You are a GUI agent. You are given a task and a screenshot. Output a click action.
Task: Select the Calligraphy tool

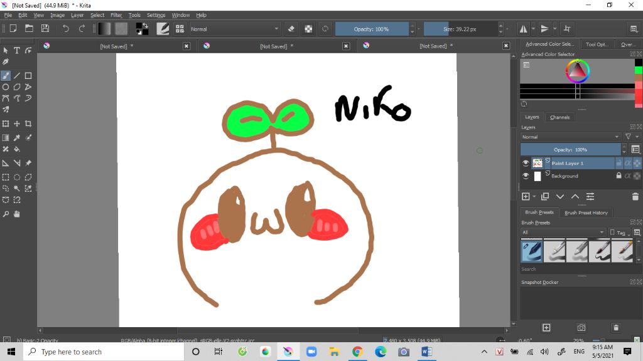point(6,62)
